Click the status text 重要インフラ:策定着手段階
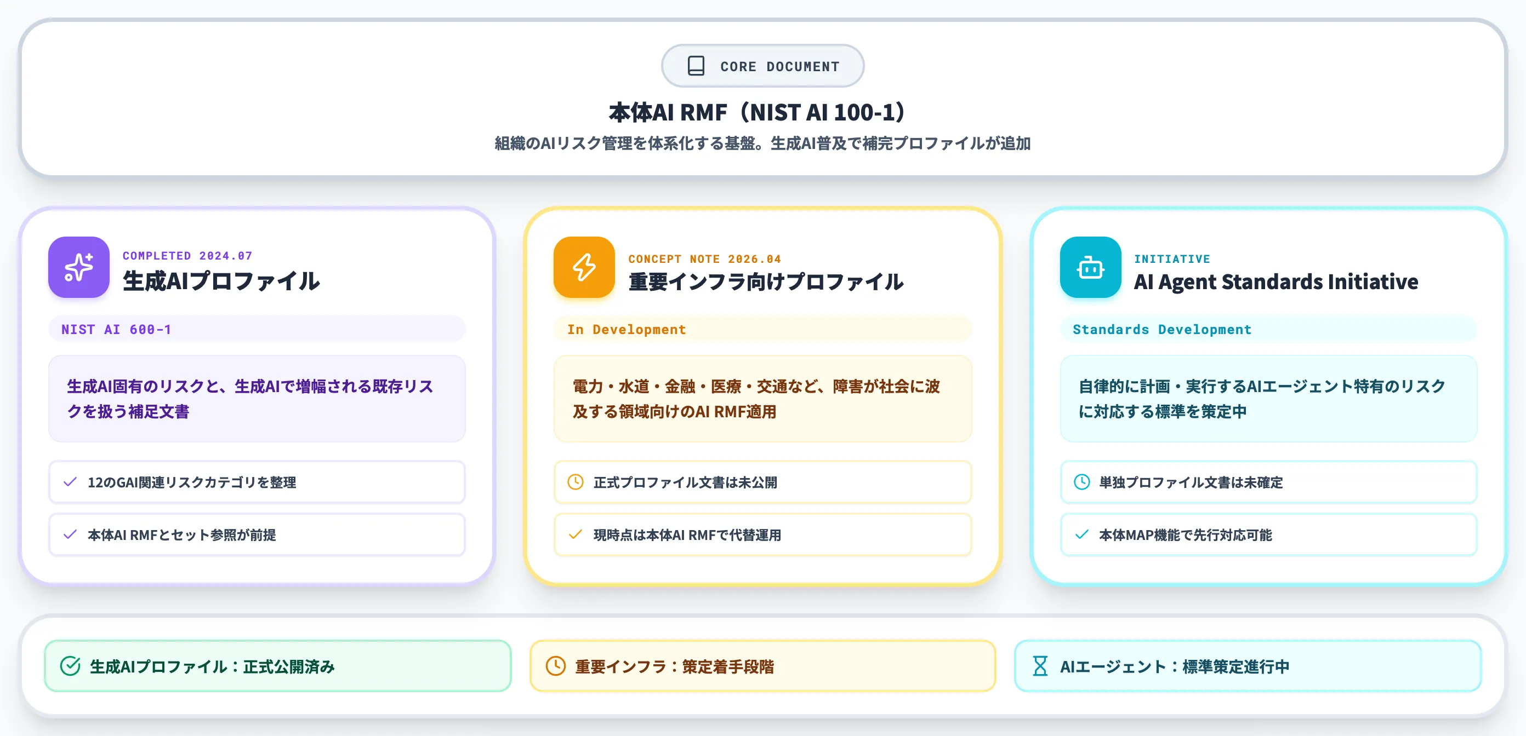 (674, 667)
